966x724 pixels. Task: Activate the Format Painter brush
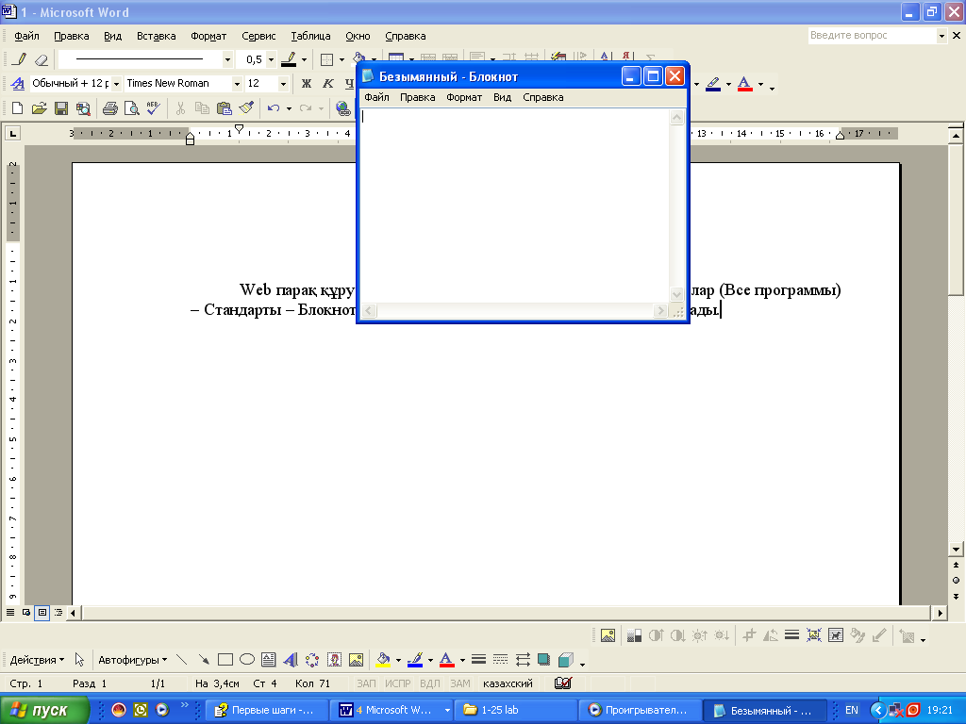pyautogui.click(x=246, y=108)
